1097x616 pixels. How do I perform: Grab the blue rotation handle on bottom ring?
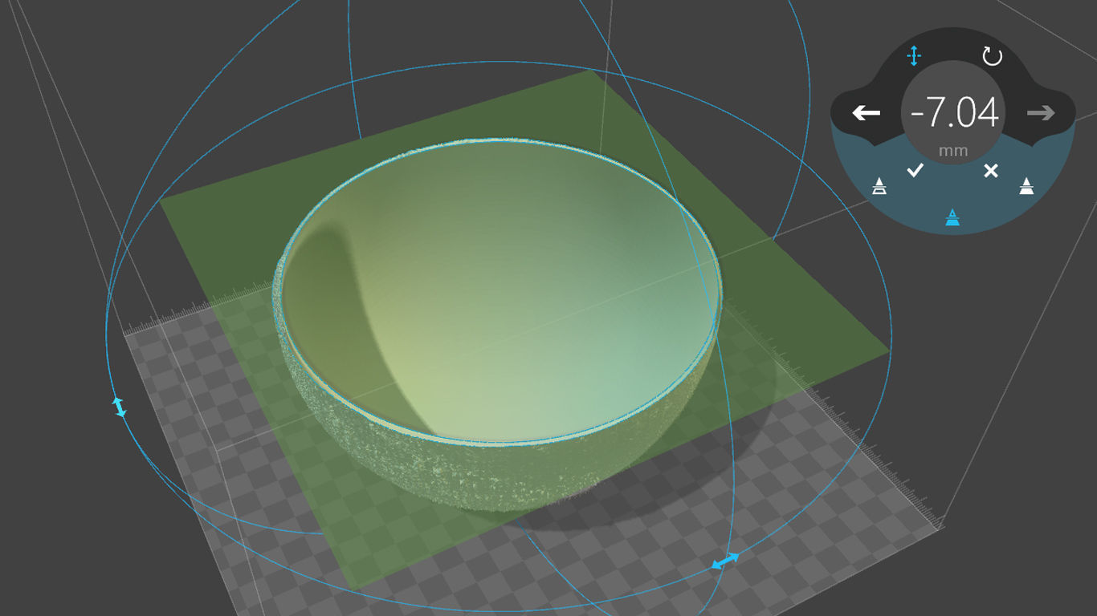coord(726,561)
